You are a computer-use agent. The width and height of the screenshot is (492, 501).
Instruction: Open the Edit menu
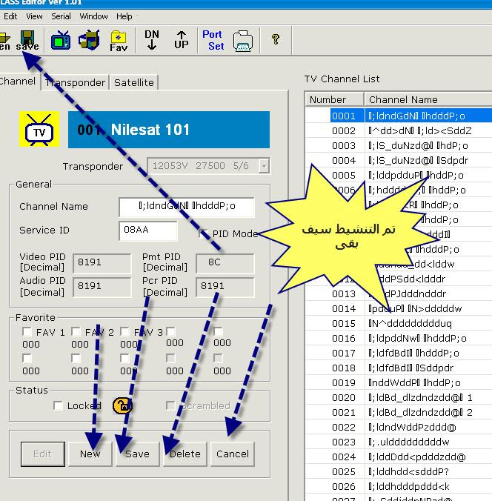[x=10, y=16]
